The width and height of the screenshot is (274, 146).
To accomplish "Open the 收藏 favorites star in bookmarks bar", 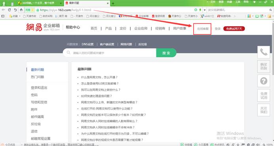I will 15,16.
